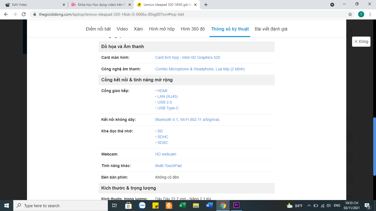376x211 pixels.
Task: Click the Đóng close button
Action: click(361, 41)
